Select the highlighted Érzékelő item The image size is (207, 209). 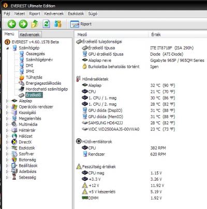(34, 95)
